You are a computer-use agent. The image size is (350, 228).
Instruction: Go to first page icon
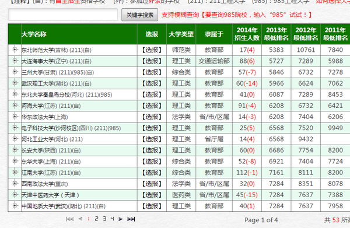69,219
